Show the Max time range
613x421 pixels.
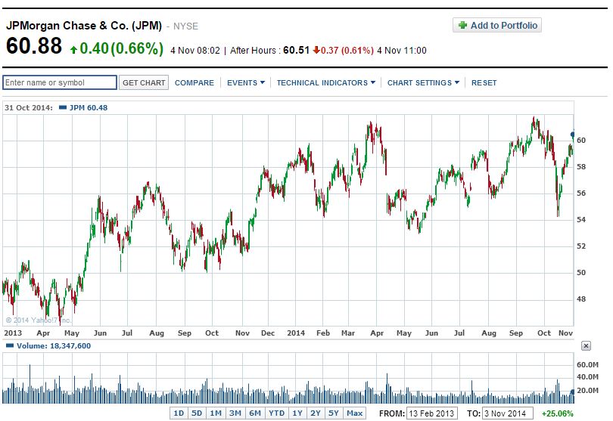point(354,413)
